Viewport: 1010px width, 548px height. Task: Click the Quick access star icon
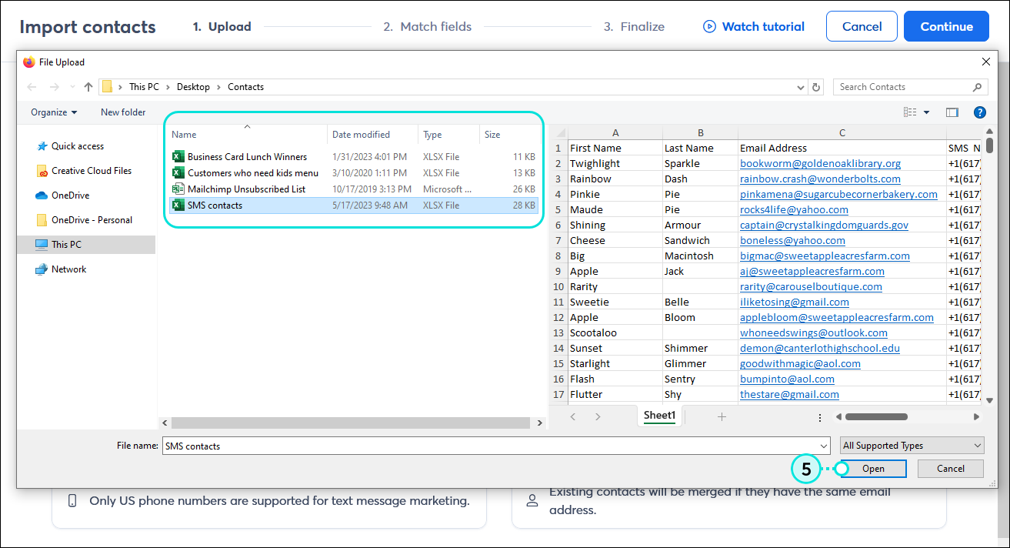42,146
